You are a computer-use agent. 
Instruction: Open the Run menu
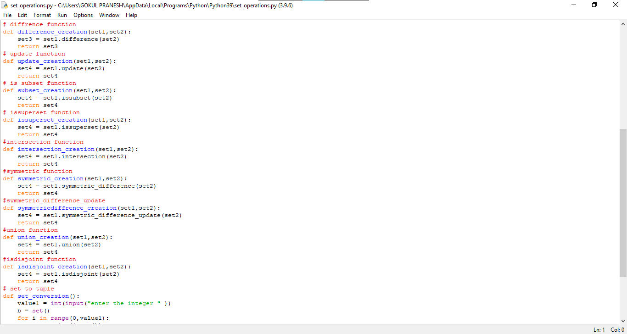click(62, 15)
